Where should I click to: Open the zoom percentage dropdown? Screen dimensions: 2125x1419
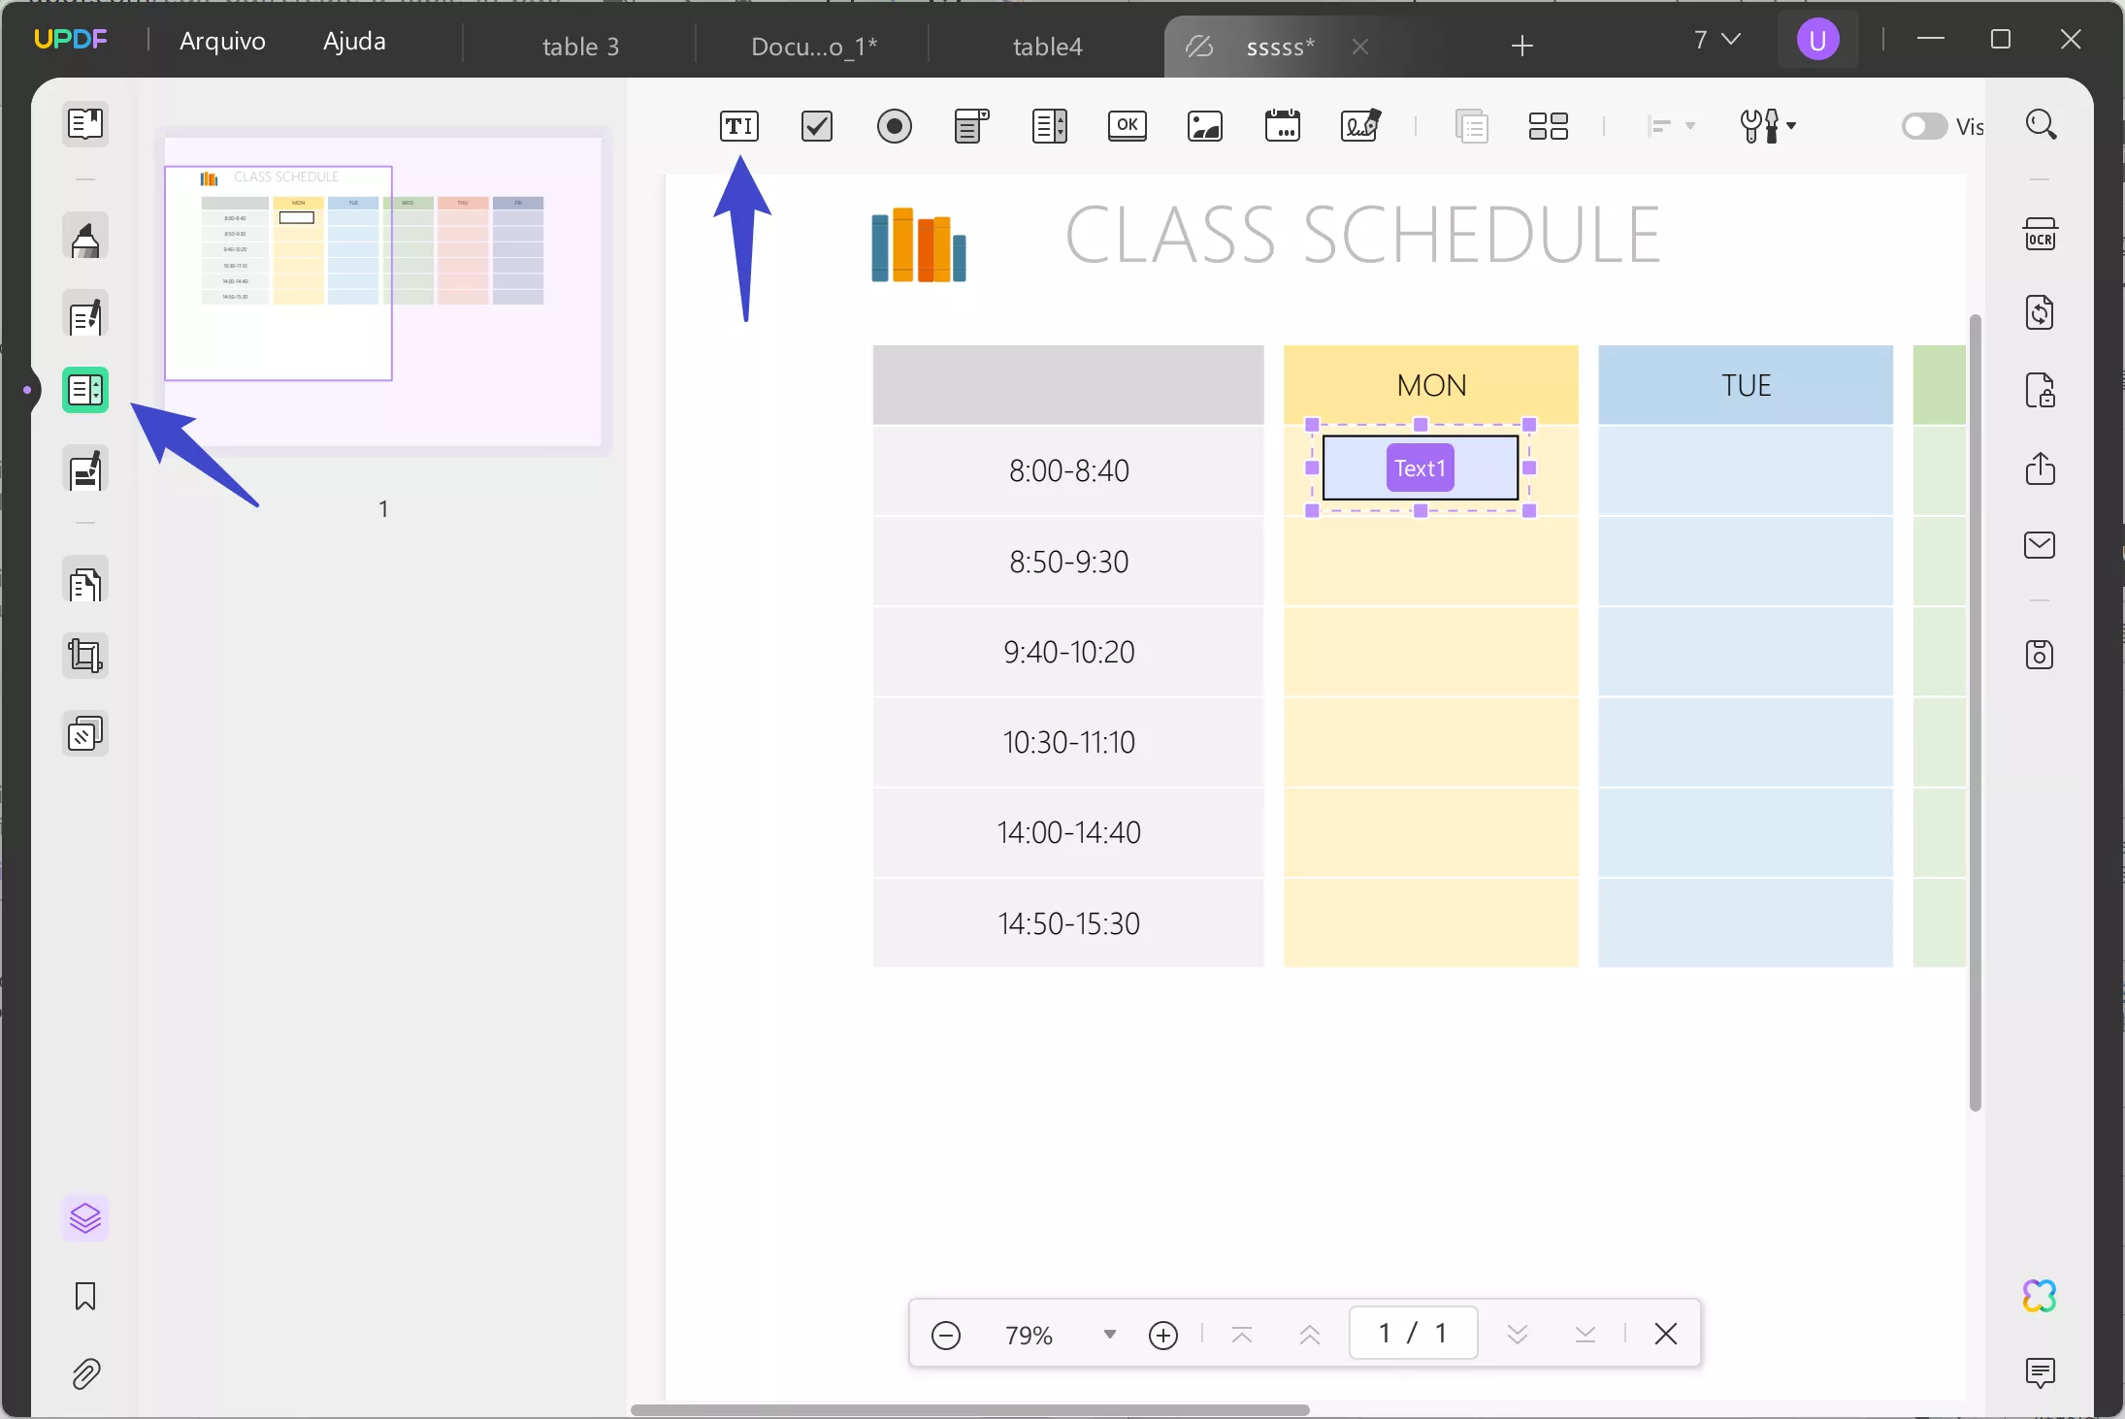click(1109, 1335)
